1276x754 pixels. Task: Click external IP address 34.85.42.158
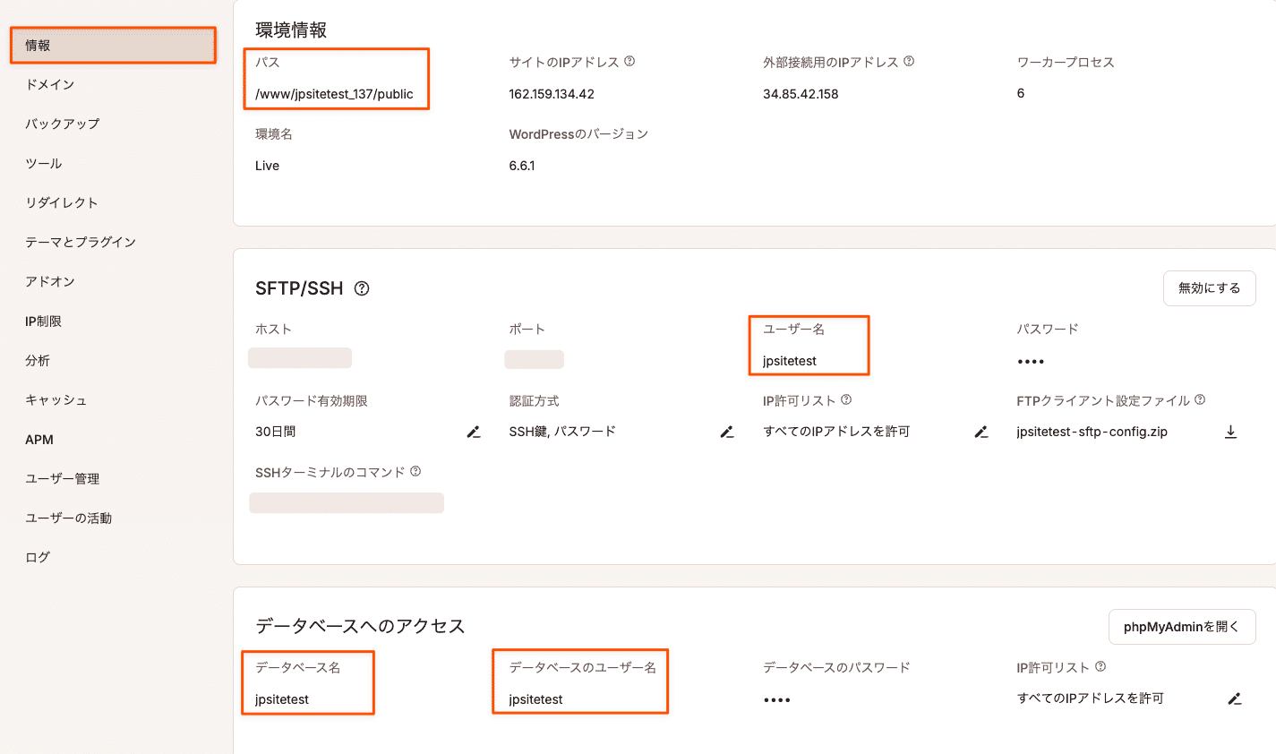click(801, 94)
